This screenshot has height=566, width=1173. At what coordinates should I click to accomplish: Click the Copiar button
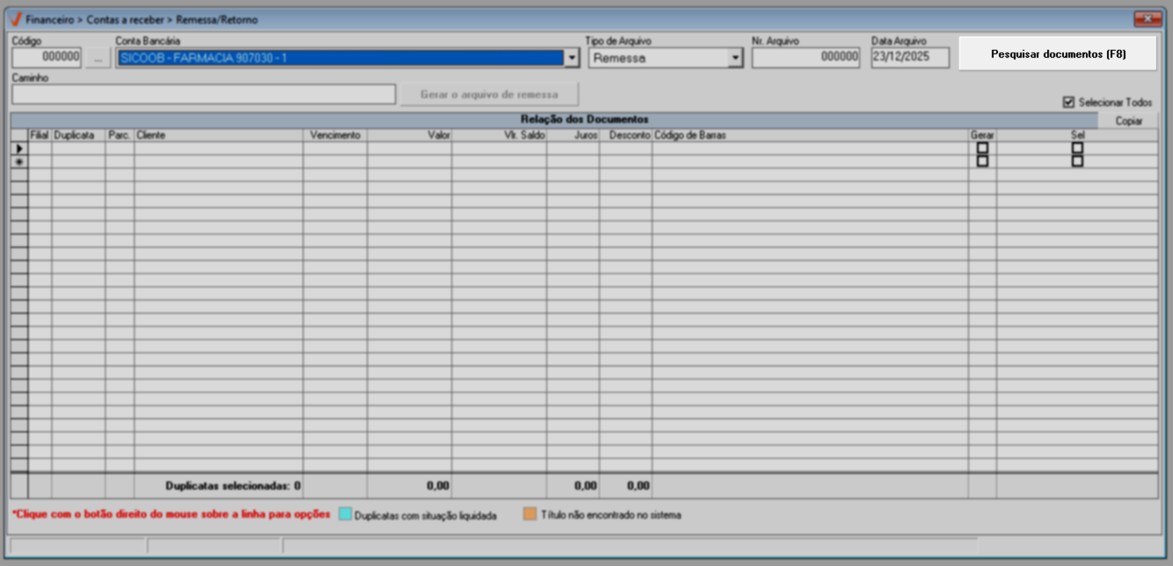coord(1129,121)
